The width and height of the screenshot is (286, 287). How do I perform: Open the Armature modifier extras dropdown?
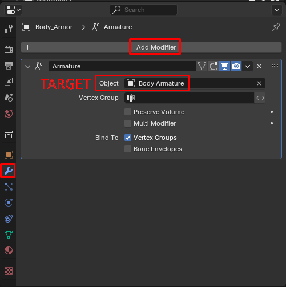247,66
